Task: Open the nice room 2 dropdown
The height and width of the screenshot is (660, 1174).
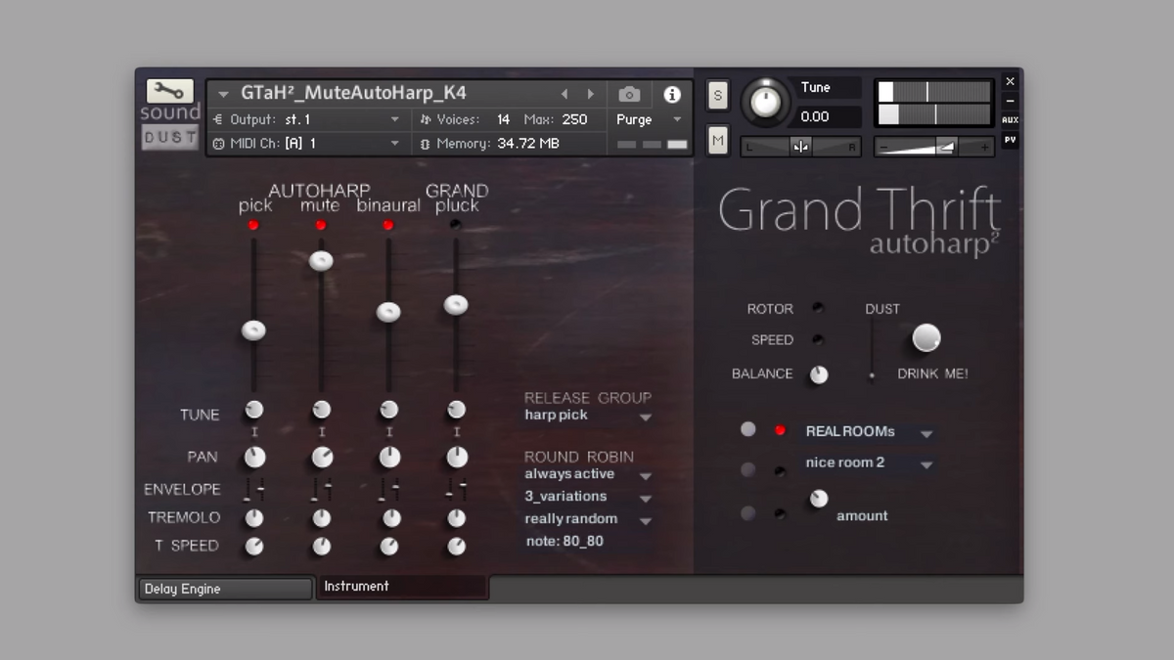Action: (926, 465)
